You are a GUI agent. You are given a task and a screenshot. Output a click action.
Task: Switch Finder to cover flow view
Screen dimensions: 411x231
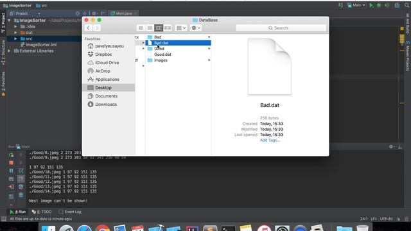168,28
